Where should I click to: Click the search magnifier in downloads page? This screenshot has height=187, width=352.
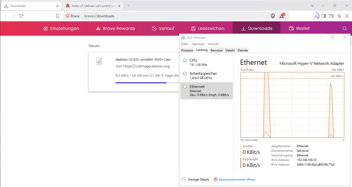(345, 29)
